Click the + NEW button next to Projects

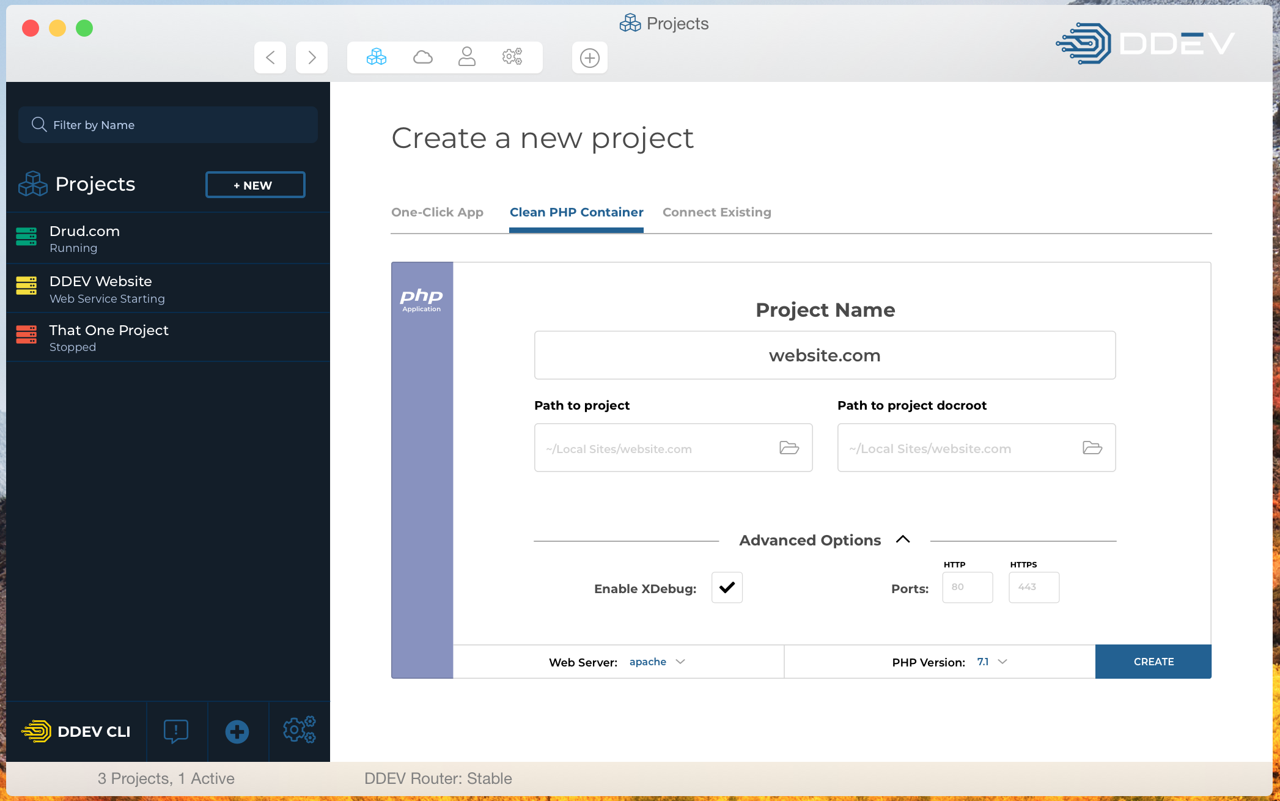point(255,185)
